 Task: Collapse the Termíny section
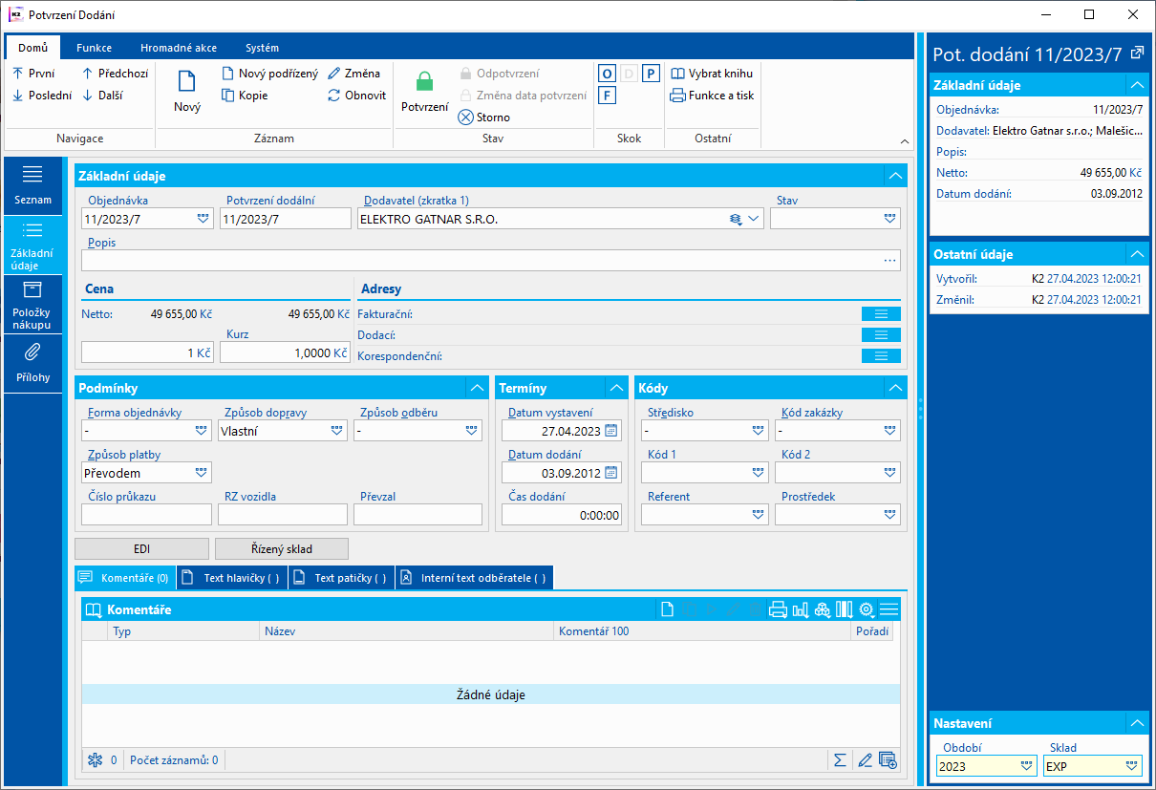(x=617, y=388)
